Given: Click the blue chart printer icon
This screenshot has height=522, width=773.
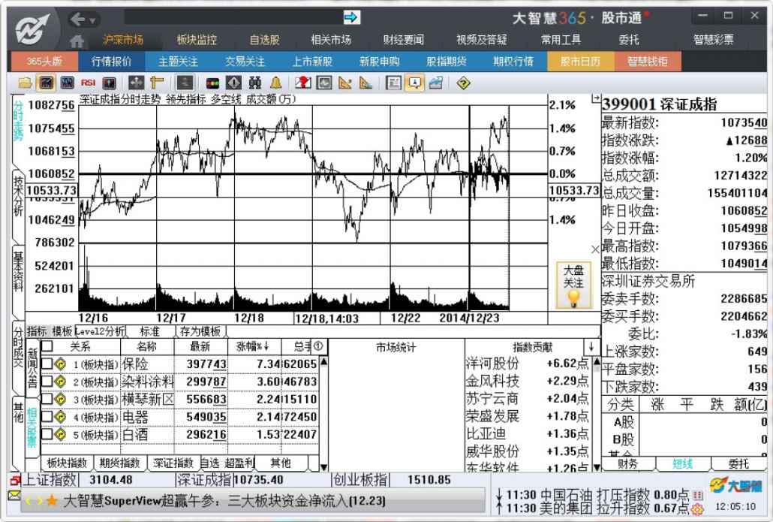Looking at the screenshot, I should tap(436, 83).
